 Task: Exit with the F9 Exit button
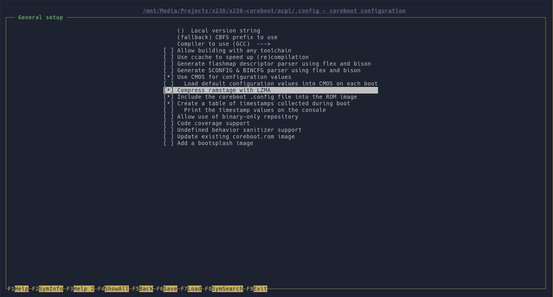click(257, 289)
